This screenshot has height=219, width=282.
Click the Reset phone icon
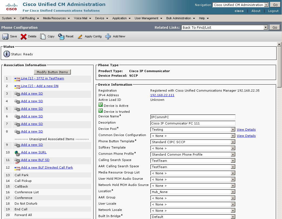[61, 37]
